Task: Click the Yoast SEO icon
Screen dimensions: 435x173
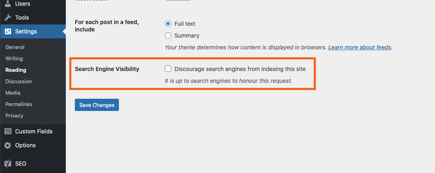Action: 8,164
